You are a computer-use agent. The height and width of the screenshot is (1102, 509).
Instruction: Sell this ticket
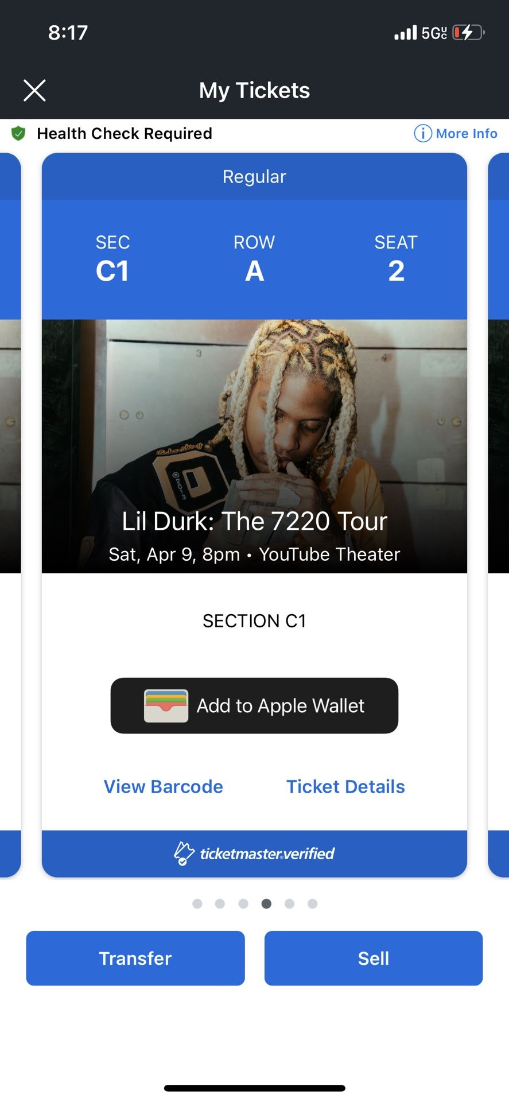374,958
